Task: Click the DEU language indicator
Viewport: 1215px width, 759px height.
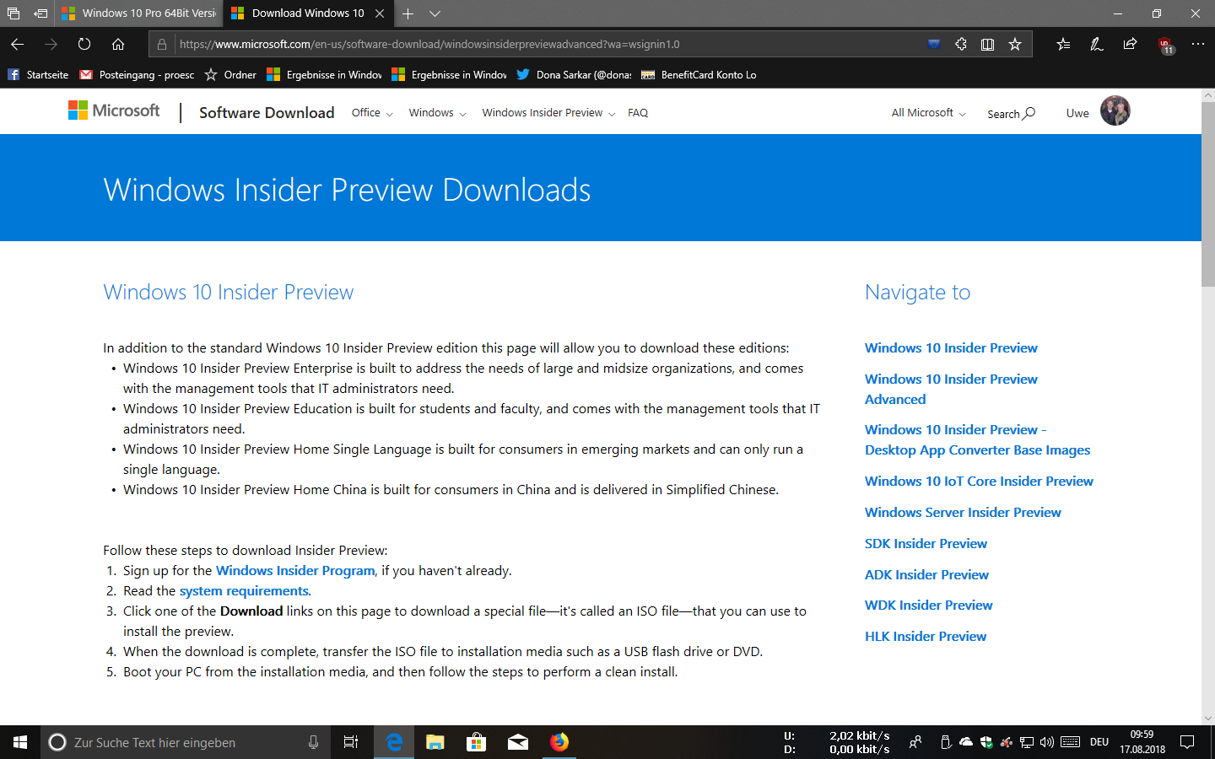Action: click(x=1099, y=742)
